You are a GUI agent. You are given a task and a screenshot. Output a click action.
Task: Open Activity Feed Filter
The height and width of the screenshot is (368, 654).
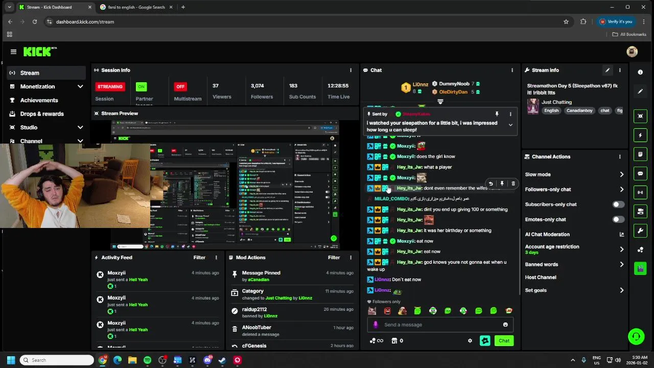pyautogui.click(x=199, y=258)
